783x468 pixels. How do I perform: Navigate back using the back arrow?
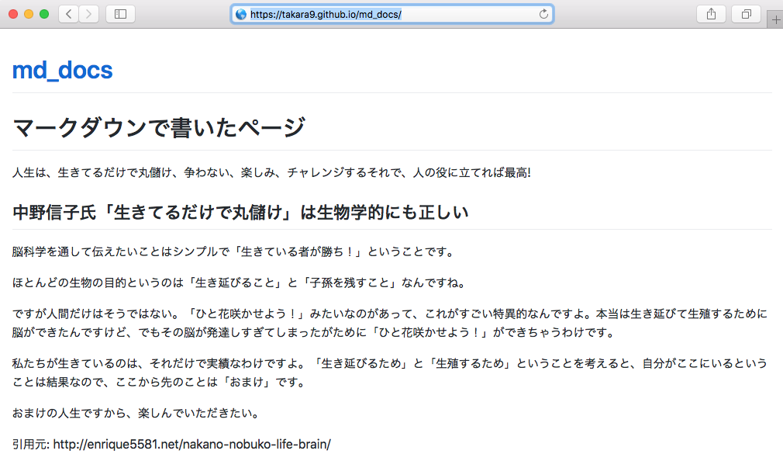pos(67,13)
